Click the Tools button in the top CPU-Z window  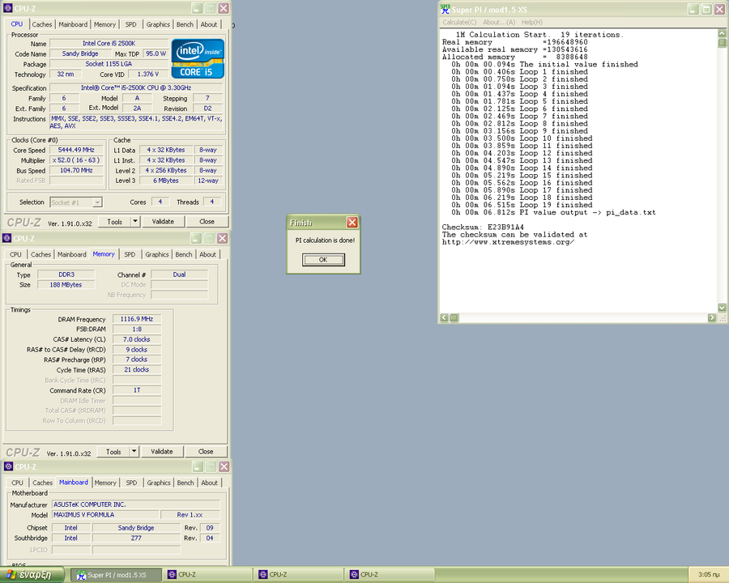click(115, 222)
